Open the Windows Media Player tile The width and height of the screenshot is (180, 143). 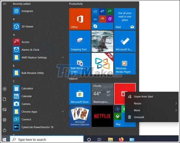coord(125,64)
